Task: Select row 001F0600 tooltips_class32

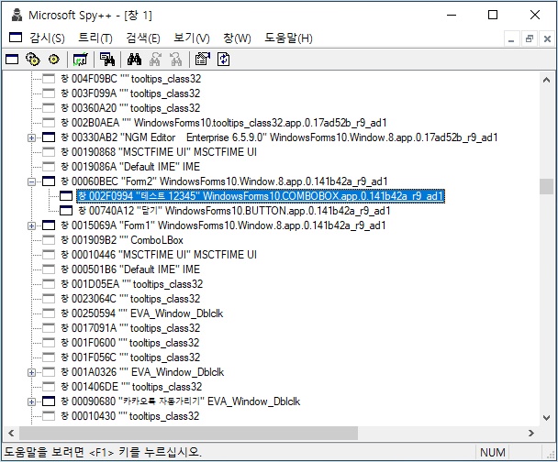Action: coord(130,343)
